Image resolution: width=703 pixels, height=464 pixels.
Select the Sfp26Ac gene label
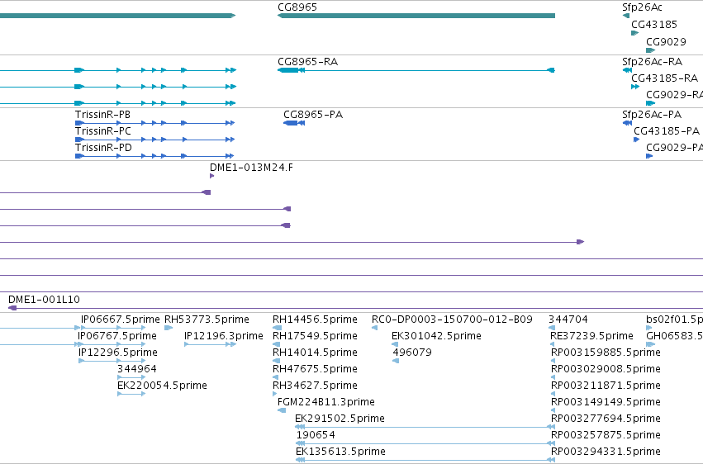coord(642,7)
